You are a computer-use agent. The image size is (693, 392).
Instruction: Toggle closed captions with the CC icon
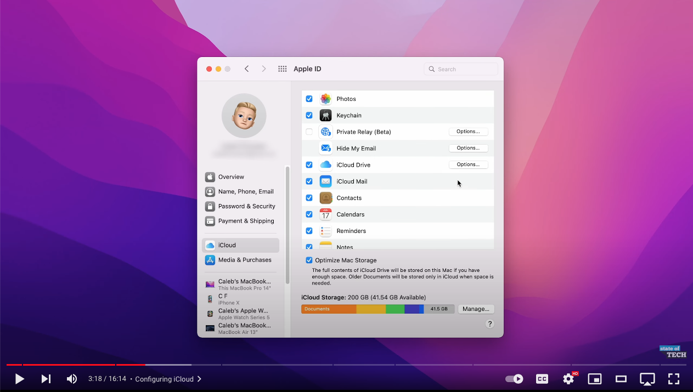pos(542,379)
